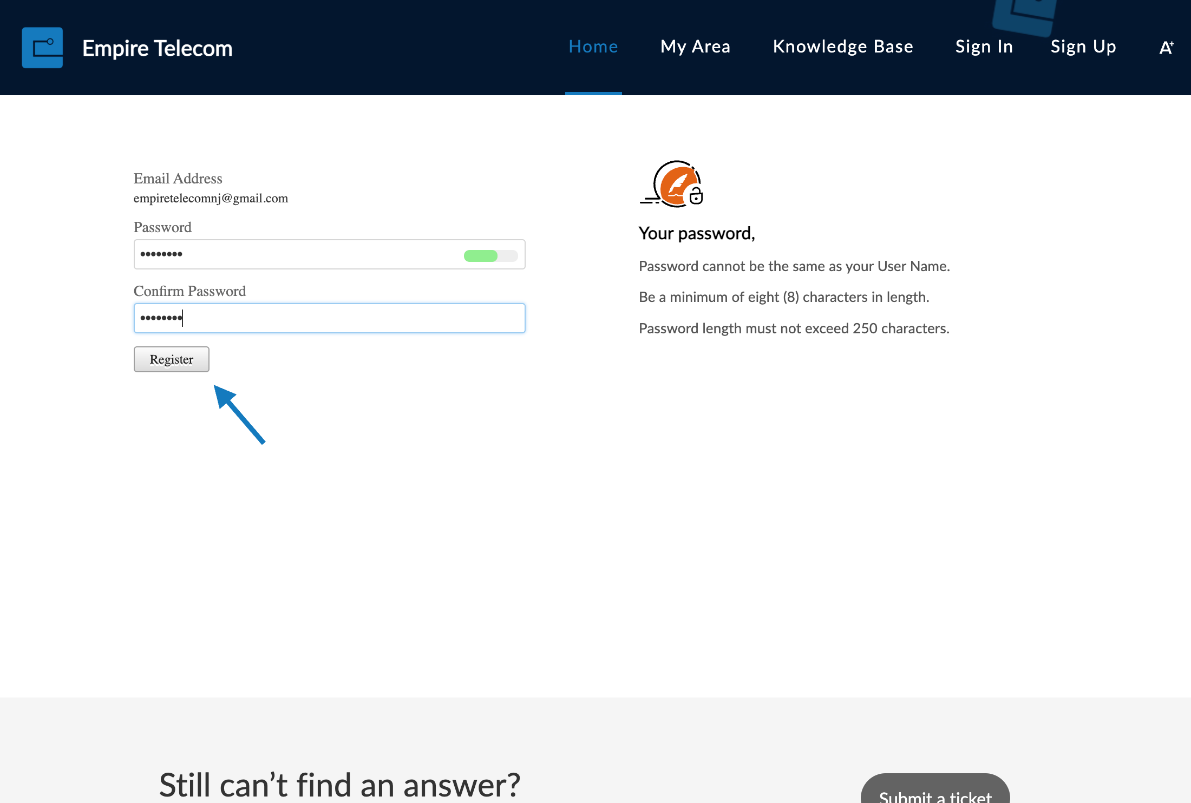Image resolution: width=1191 pixels, height=803 pixels.
Task: Open the Home tab
Action: tap(593, 47)
